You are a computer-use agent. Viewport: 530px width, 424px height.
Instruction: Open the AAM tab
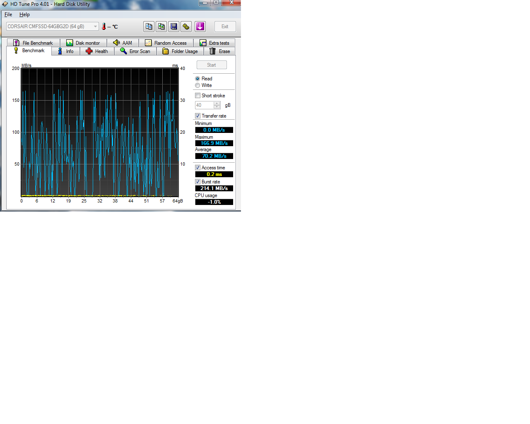click(x=123, y=43)
